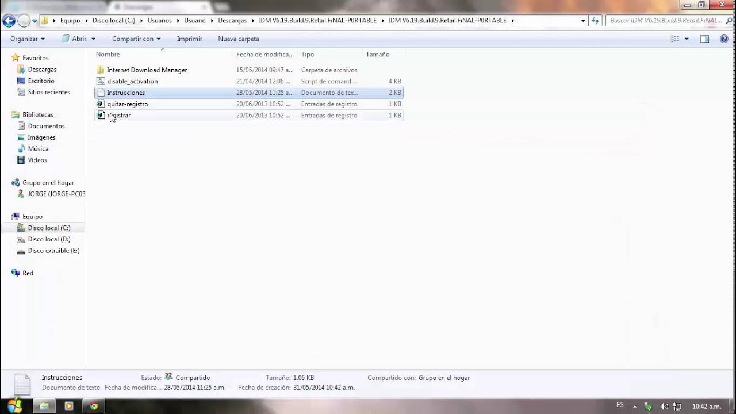Click the Abrir button
The width and height of the screenshot is (736, 414).
click(x=75, y=39)
